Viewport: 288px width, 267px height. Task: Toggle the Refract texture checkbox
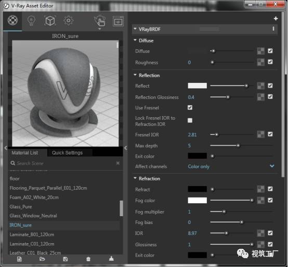[x=270, y=189]
